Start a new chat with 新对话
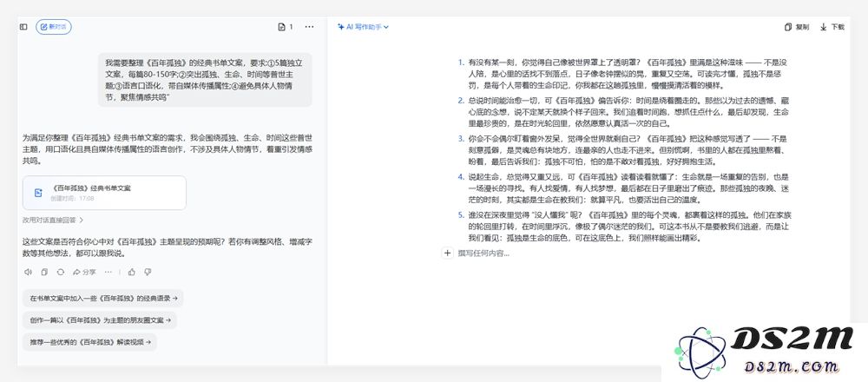This screenshot has height=382, width=868. [x=54, y=27]
